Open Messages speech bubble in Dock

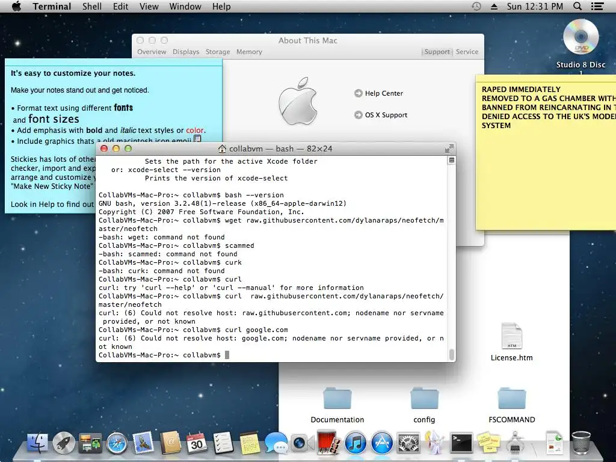(x=276, y=443)
